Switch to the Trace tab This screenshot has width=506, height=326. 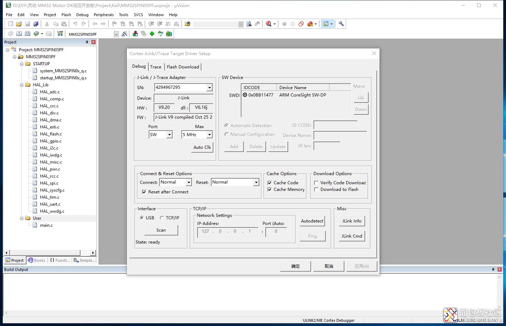point(156,67)
